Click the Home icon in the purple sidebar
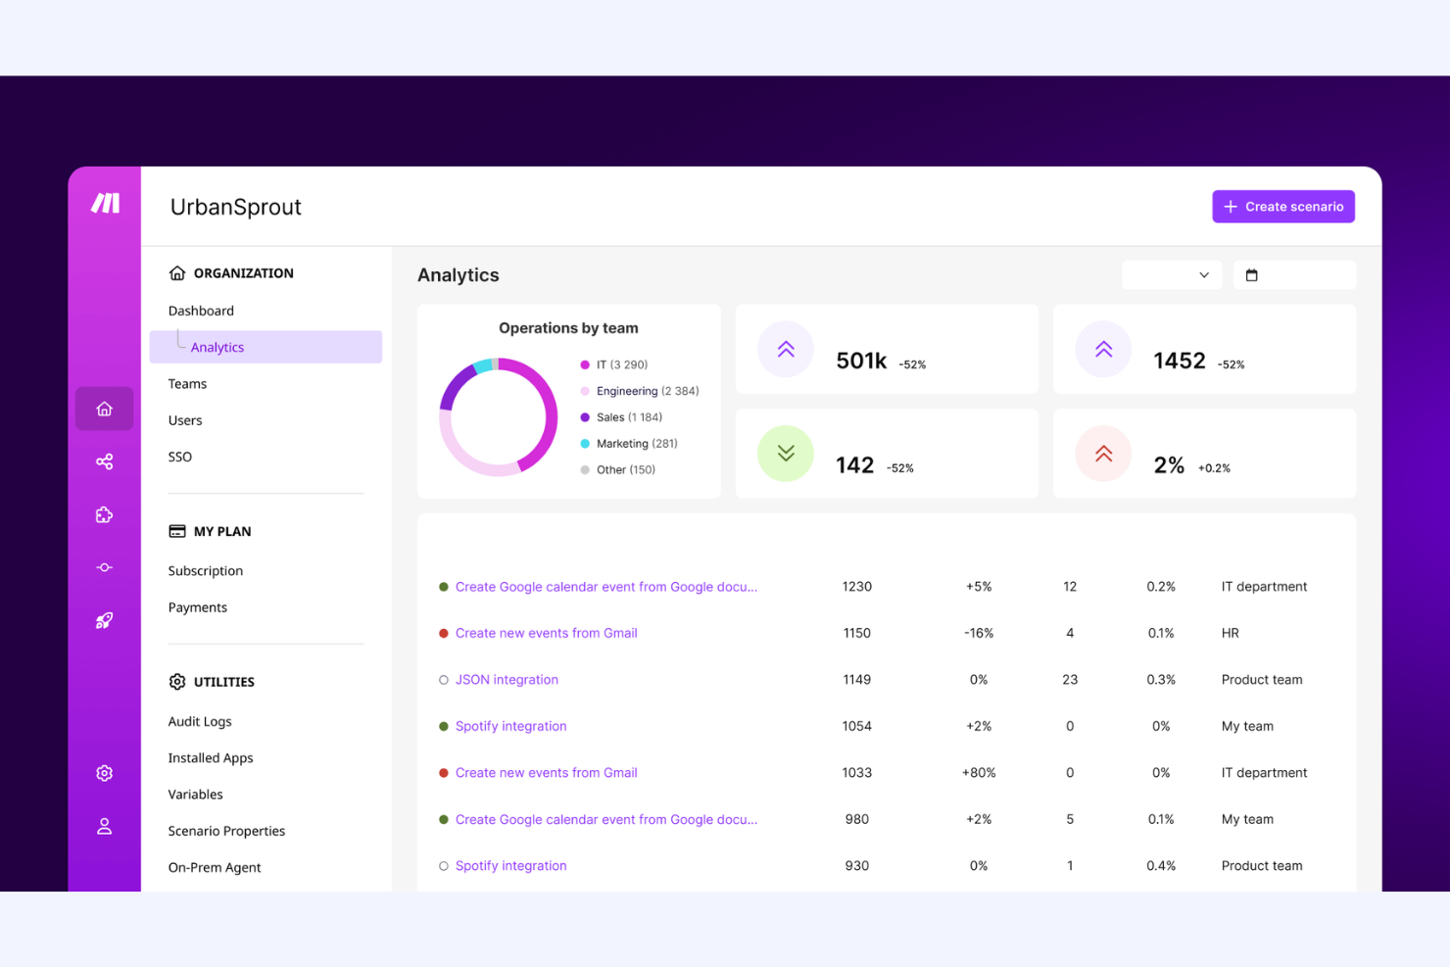1450x967 pixels. (104, 409)
